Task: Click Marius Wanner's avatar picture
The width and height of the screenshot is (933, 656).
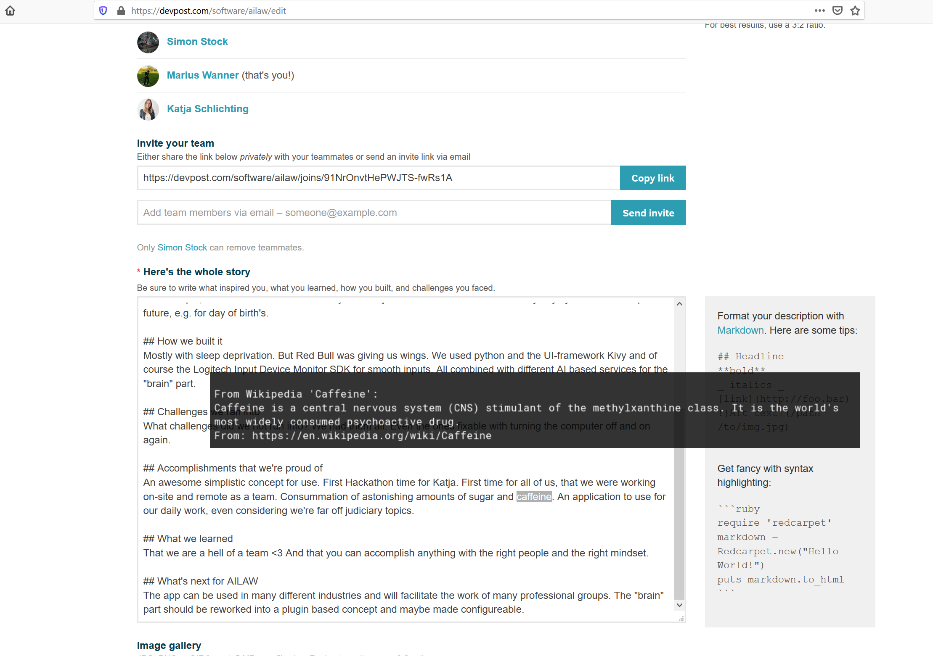Action: tap(148, 76)
